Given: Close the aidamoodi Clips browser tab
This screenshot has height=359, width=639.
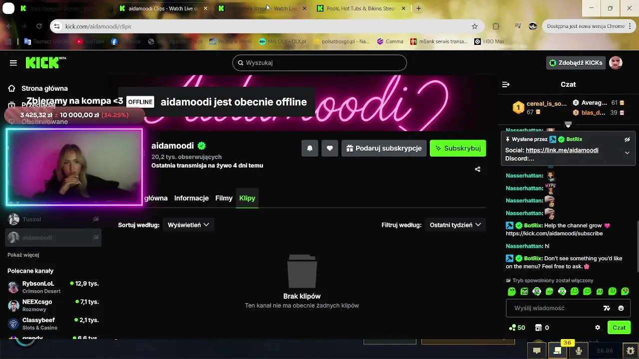Looking at the screenshot, I should [x=205, y=8].
